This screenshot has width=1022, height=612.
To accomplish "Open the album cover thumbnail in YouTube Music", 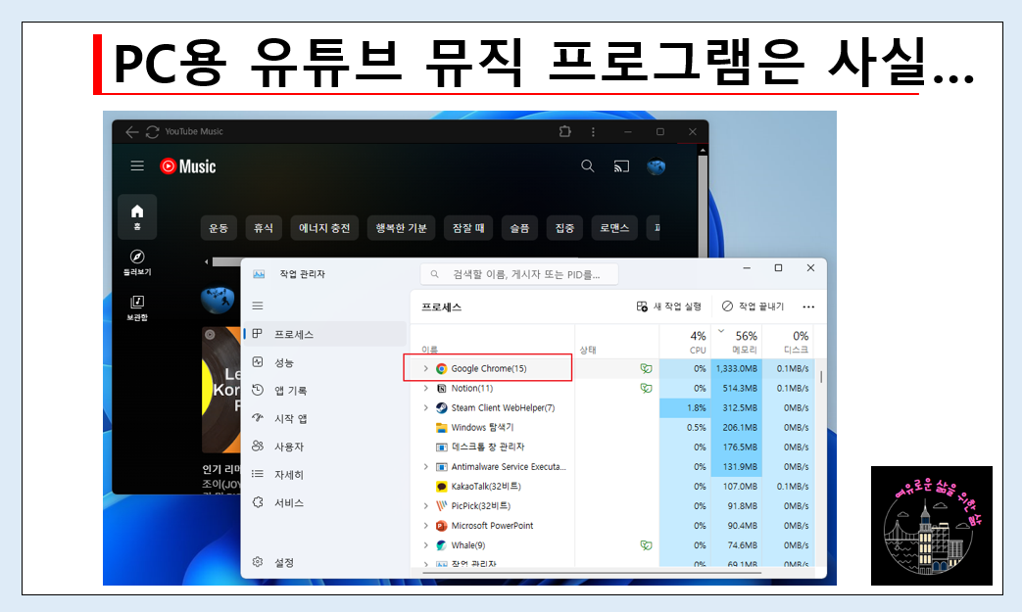I will pos(220,390).
